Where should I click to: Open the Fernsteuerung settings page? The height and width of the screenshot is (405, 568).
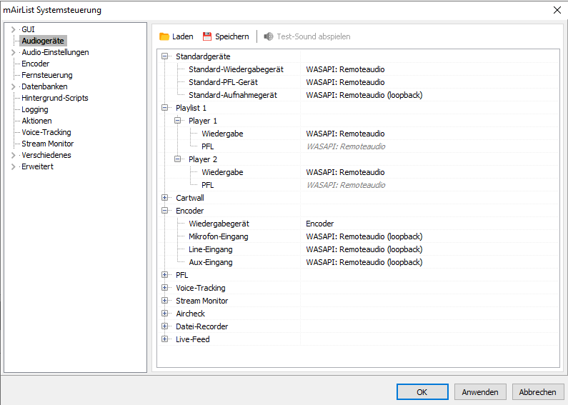tap(46, 75)
